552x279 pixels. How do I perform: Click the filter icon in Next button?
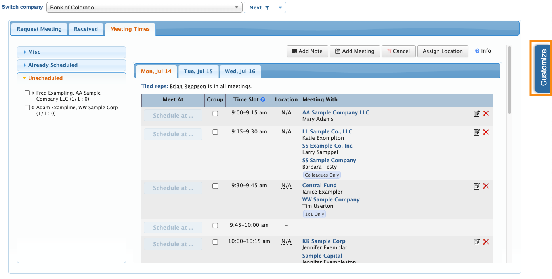pos(267,8)
